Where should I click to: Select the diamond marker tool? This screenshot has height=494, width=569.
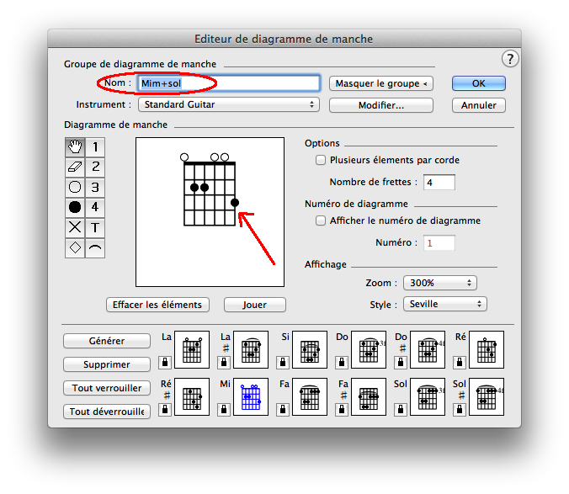(75, 247)
